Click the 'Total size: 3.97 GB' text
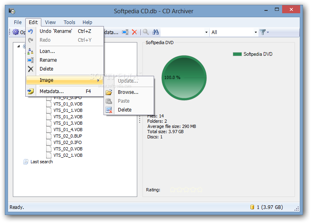The width and height of the screenshot is (311, 223). point(165,132)
